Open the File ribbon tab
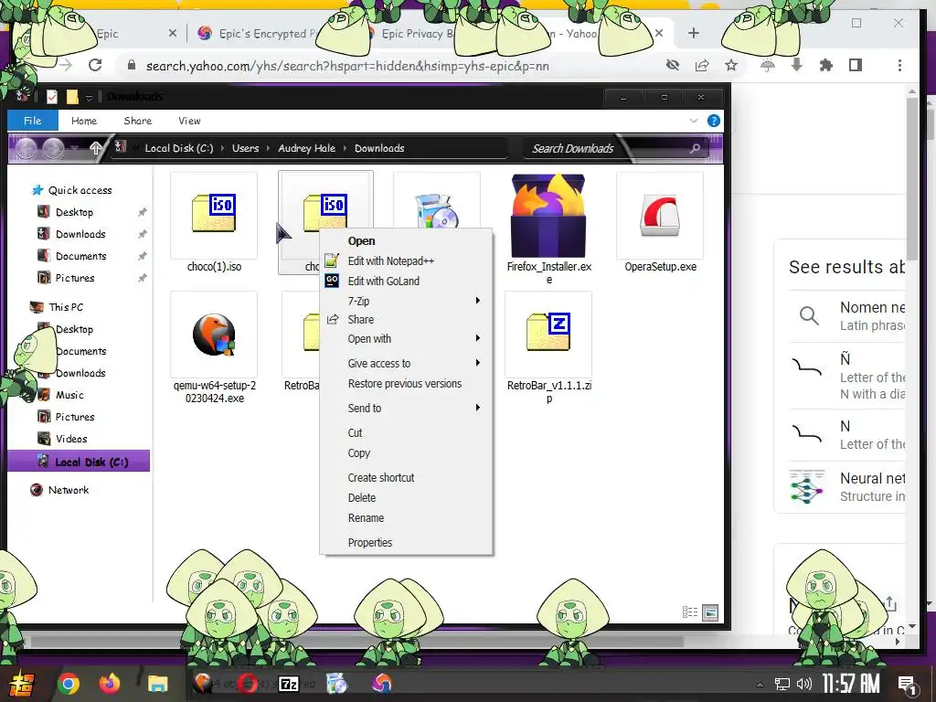Screen dimensions: 936x702 click(x=33, y=121)
